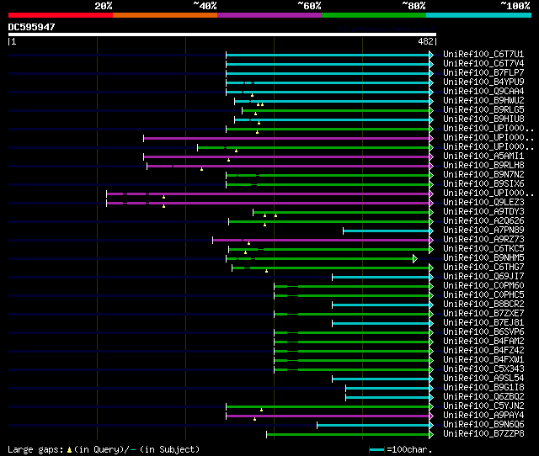Click the UniRef100_A7PN89 label
Image resolution: width=539 pixels, height=456 pixels.
483,231
